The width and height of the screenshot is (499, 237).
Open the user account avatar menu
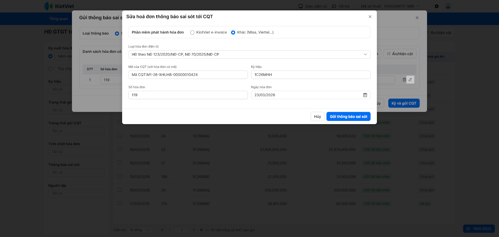(x=448, y=6)
